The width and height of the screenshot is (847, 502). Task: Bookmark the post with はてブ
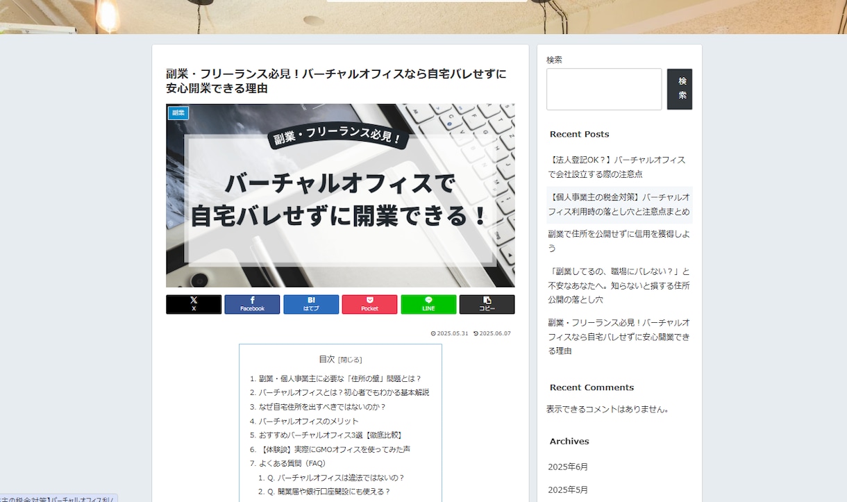tap(311, 304)
